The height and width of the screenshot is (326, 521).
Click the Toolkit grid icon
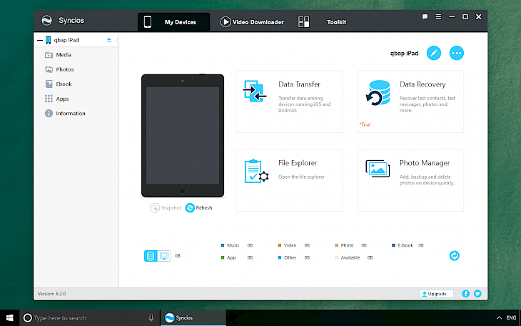(304, 22)
